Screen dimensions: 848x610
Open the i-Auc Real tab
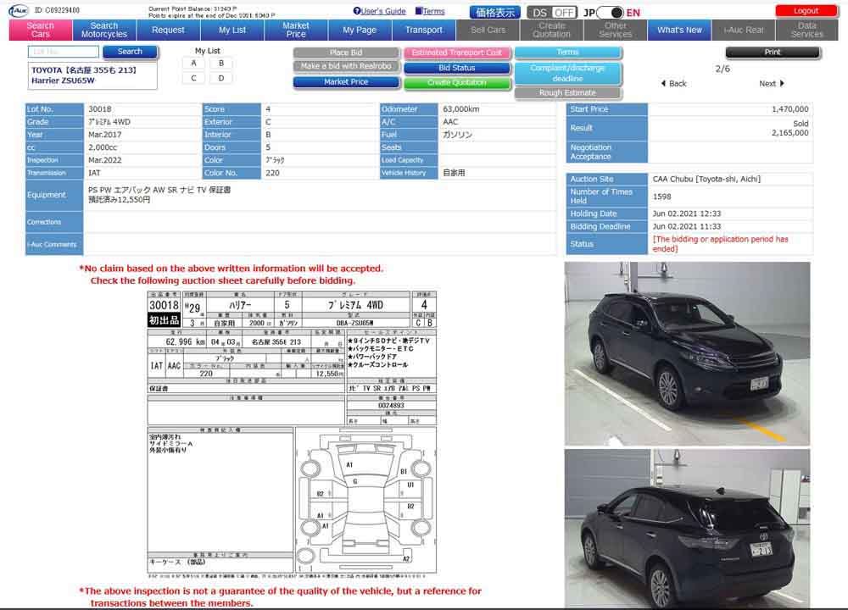[744, 30]
